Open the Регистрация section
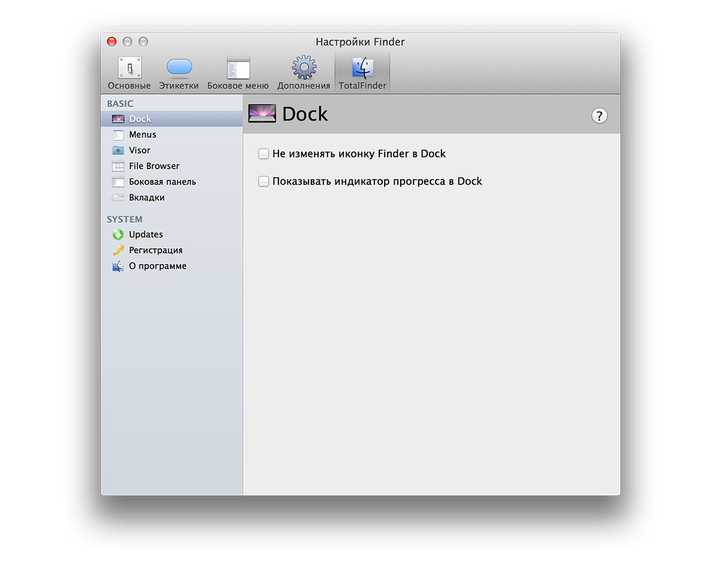Viewport: 720px width, 562px height. [x=172, y=250]
